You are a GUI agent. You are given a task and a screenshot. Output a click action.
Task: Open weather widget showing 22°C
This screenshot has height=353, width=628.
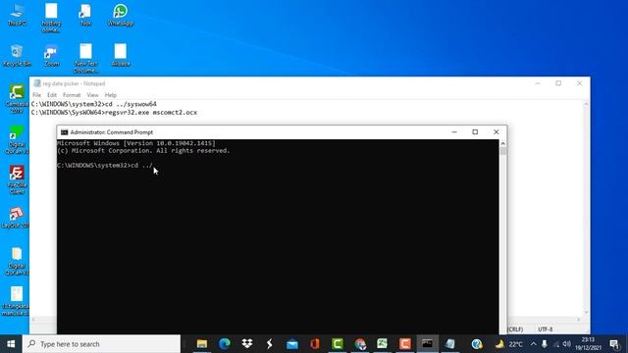[x=509, y=344]
